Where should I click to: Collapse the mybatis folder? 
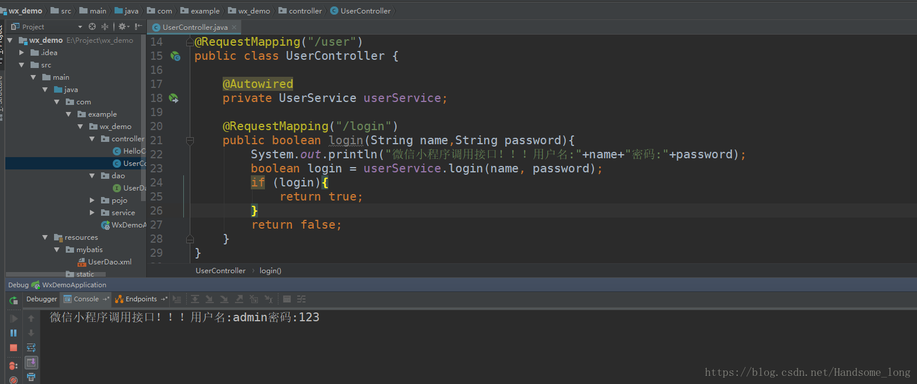coord(57,250)
